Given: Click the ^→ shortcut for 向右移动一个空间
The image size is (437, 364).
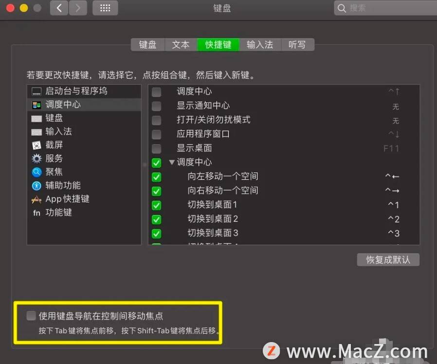Looking at the screenshot, I should 392,191.
